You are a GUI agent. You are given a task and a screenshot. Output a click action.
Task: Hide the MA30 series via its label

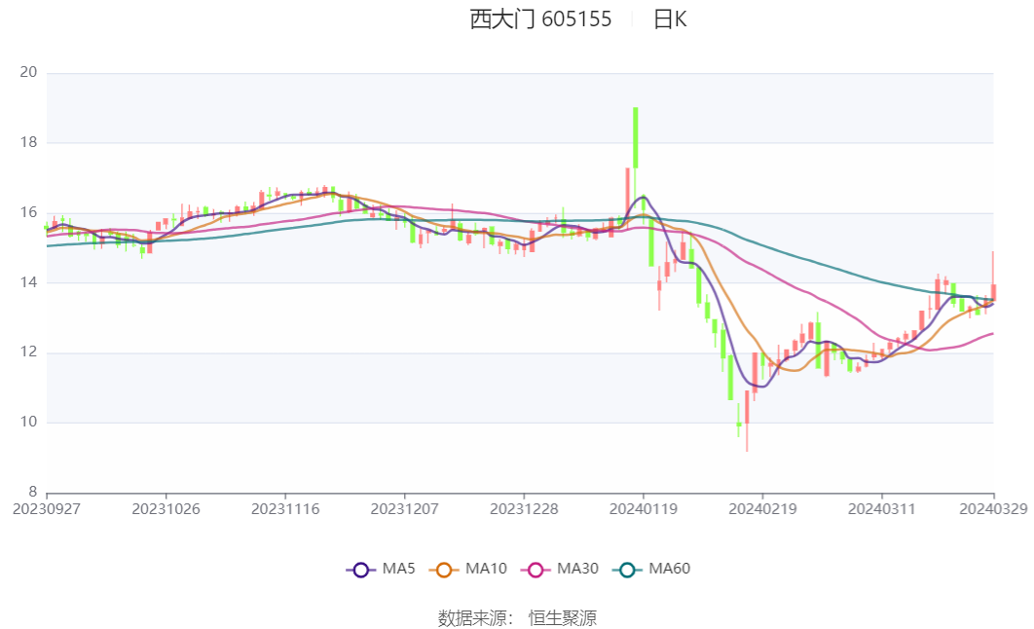577,569
